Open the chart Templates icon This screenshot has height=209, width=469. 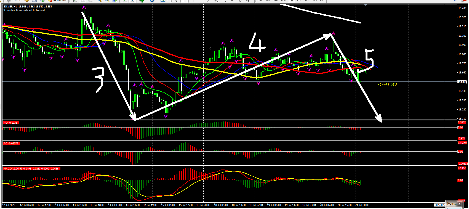pyautogui.click(x=163, y=1)
